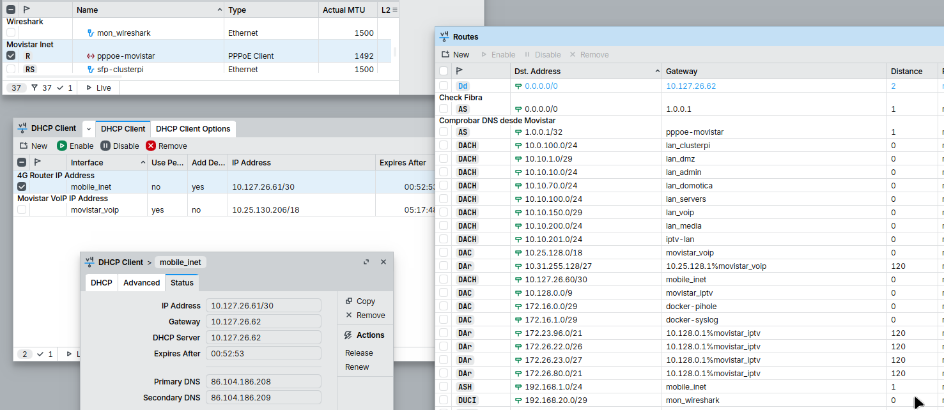
Task: Click Renew action for DHCP lease
Action: pos(357,367)
